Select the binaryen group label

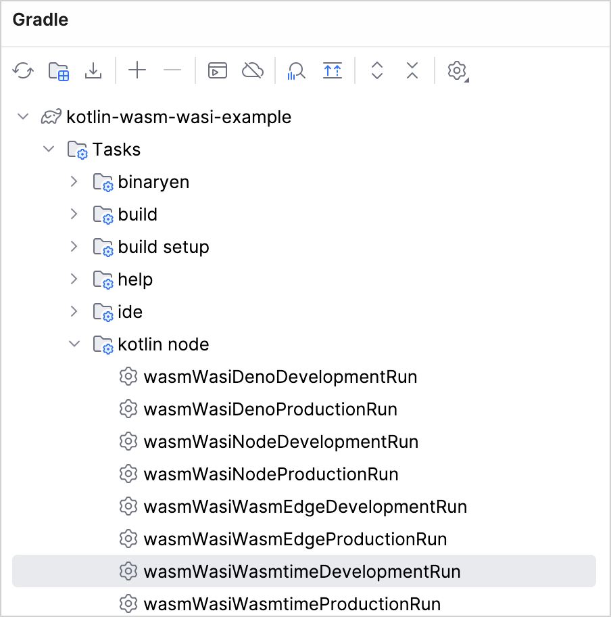point(153,183)
